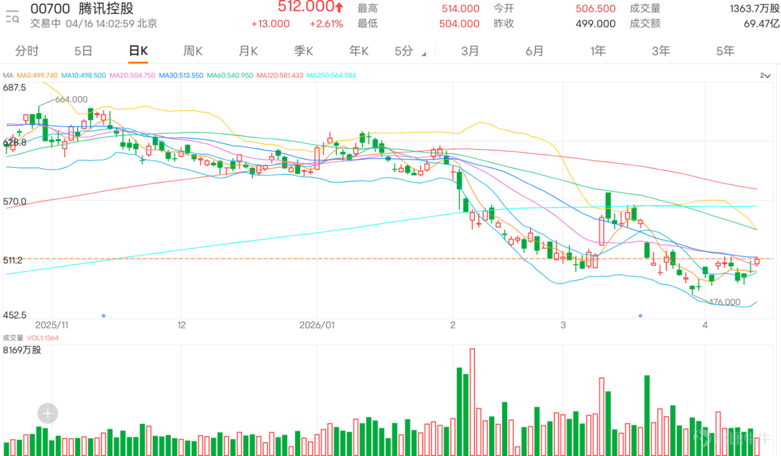Switch to the 分时 tab
Viewport: 781px width, 456px height.
pyautogui.click(x=27, y=51)
